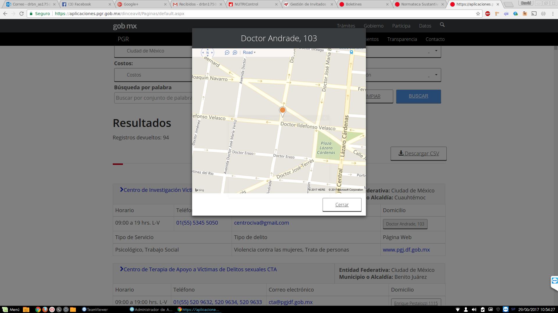This screenshot has width=558, height=313.
Task: Expand Centro de Investigación Victimológica entry
Action: coord(156,190)
